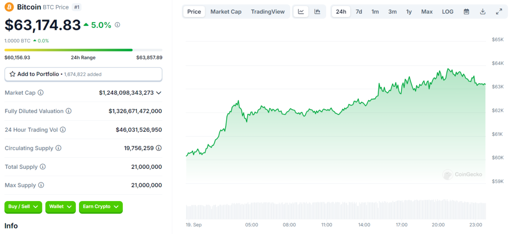The height and width of the screenshot is (234, 513).
Task: Click the 24h Range progress bar
Action: (83, 50)
